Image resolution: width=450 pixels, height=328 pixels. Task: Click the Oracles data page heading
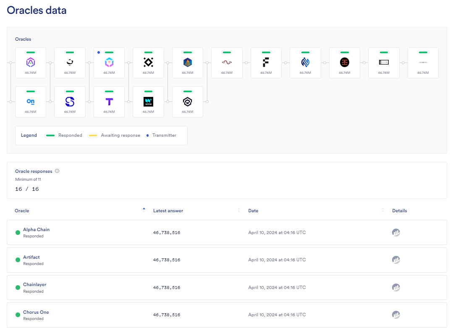tap(37, 10)
